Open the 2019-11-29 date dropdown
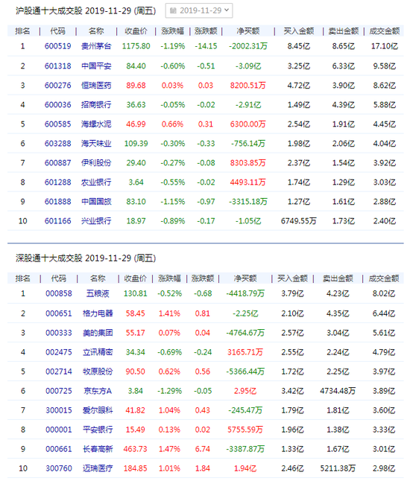This screenshot has height=481, width=410. [199, 10]
